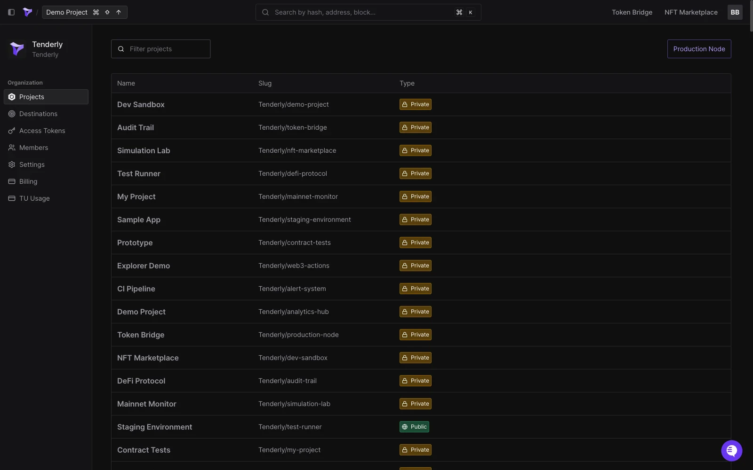Screen dimensions: 753x470
Task: Open NFT Marketplace shortcut in header
Action: [x=691, y=12]
